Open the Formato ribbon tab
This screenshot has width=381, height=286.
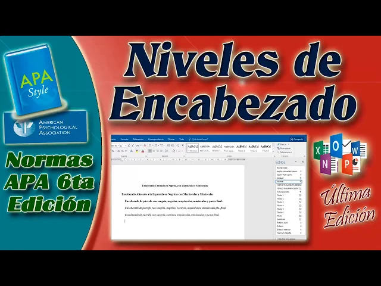click(x=124, y=139)
